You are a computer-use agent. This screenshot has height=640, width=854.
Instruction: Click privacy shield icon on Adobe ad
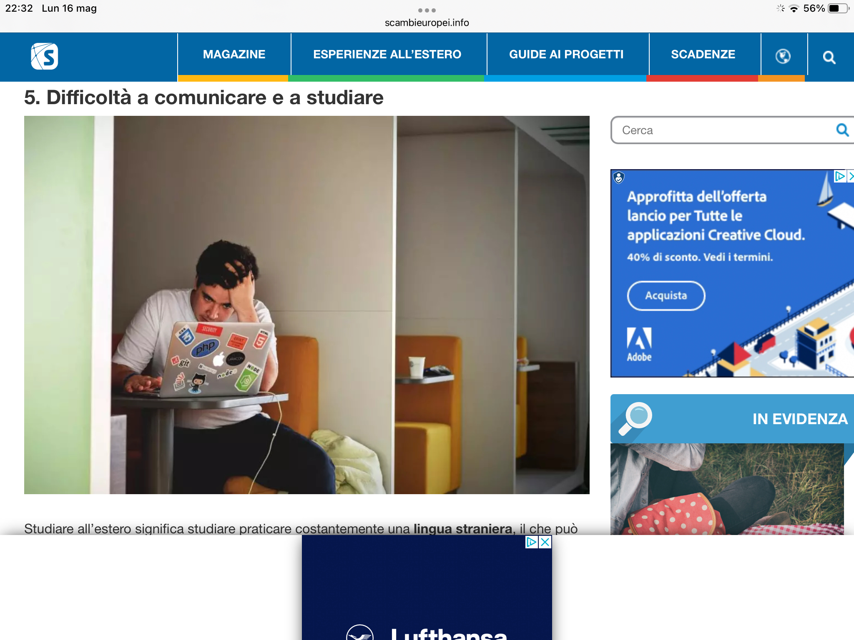619,178
